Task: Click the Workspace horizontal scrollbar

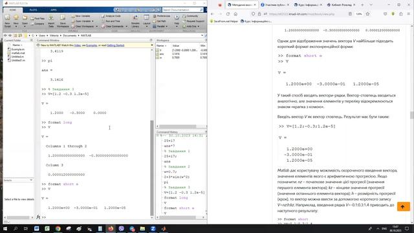Action: click(177, 127)
